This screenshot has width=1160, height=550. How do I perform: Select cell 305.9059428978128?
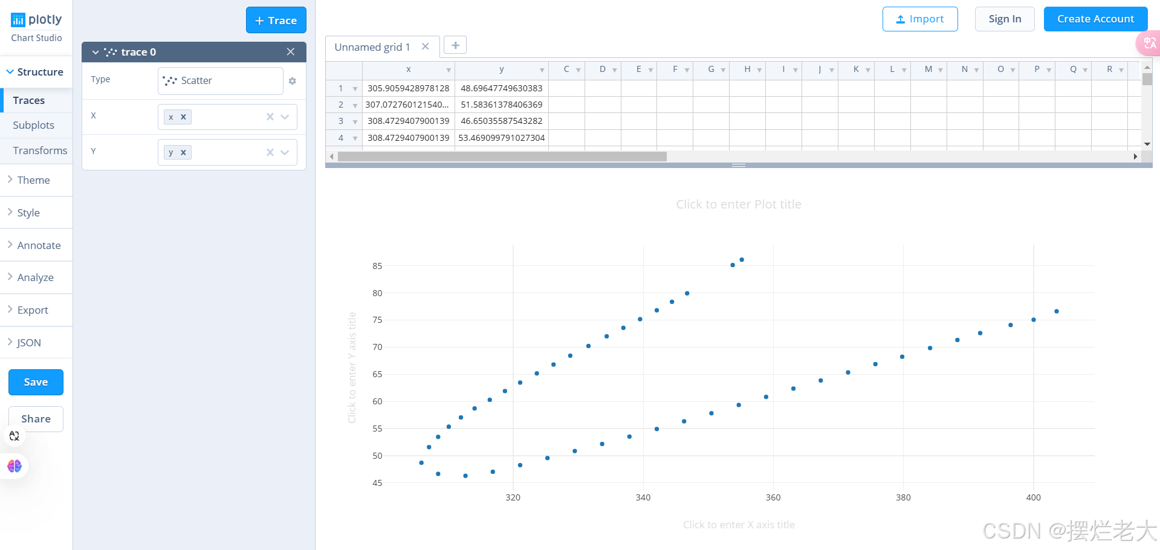409,88
